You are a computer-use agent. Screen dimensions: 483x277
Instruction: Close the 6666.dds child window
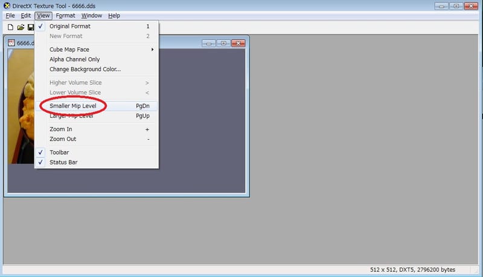(238, 43)
